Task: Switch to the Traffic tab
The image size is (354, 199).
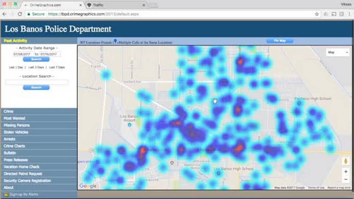Action: coord(116,5)
